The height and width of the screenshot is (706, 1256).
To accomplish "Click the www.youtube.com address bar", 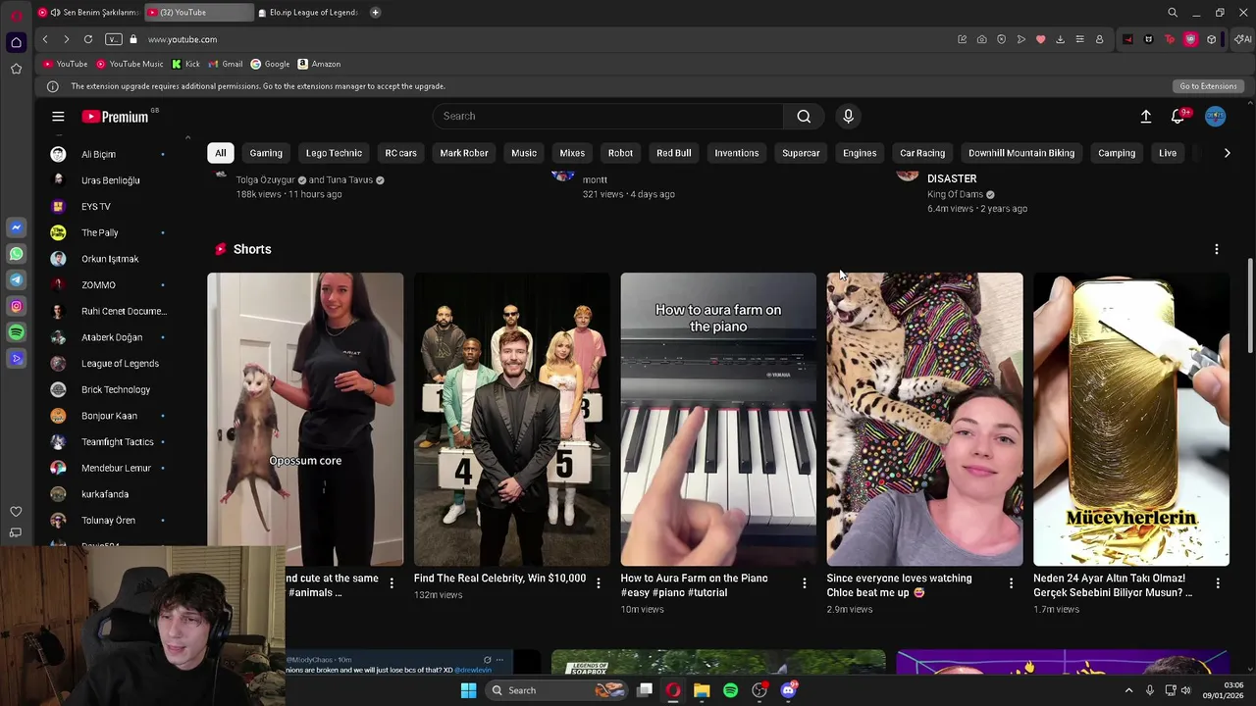I will (x=183, y=39).
